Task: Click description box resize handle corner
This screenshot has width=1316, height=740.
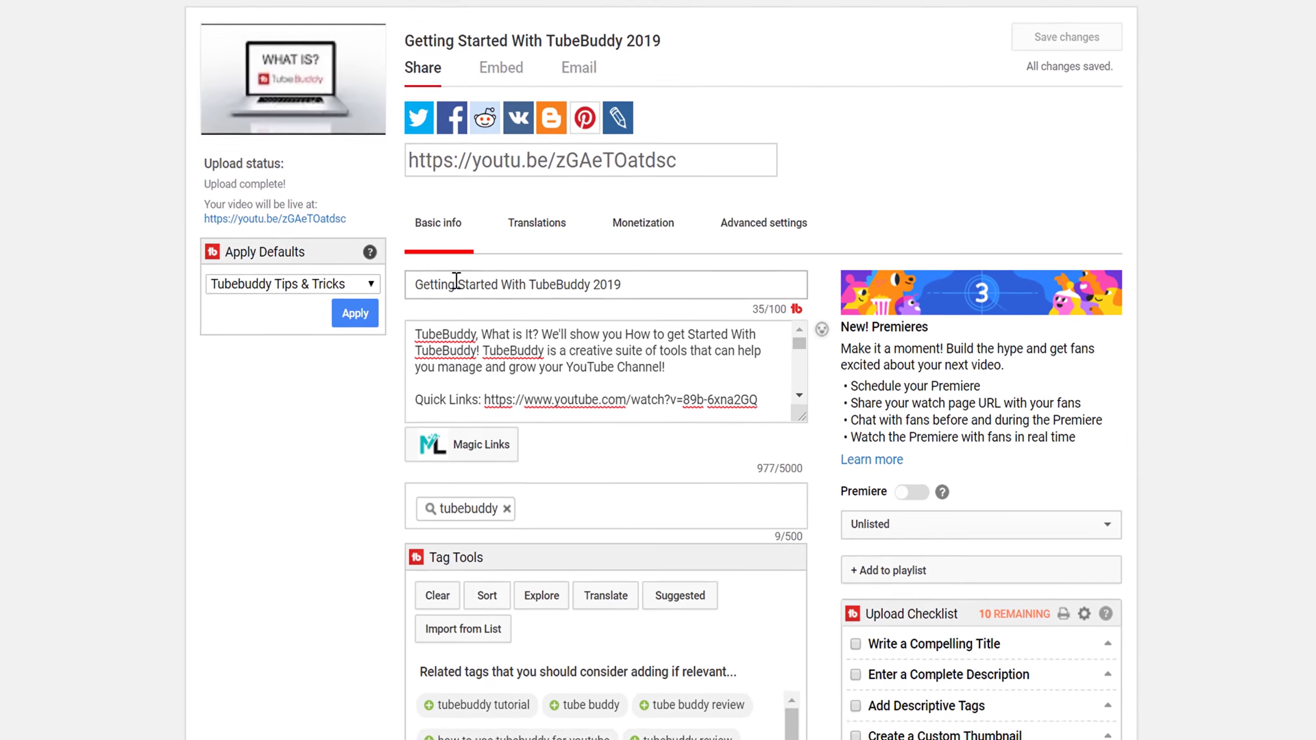Action: pyautogui.click(x=799, y=414)
